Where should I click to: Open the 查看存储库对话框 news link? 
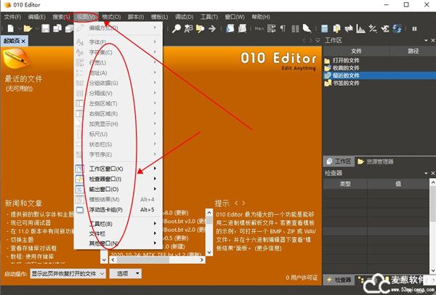click(x=33, y=248)
